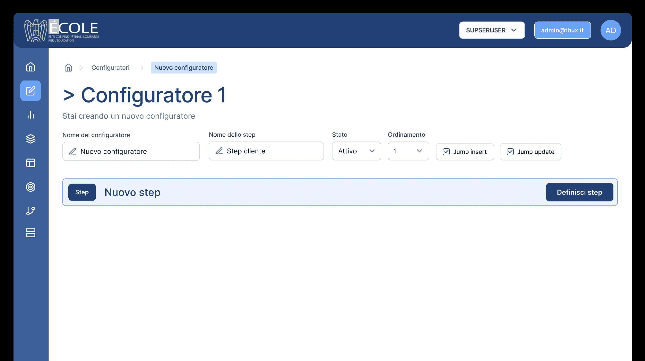Click the breadcrumb home icon

point(68,68)
